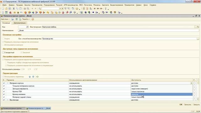Image resolution: width=201 pixels, height=113 pixels.
Task: Click the Redo arrow icon
Action: coord(35,8)
